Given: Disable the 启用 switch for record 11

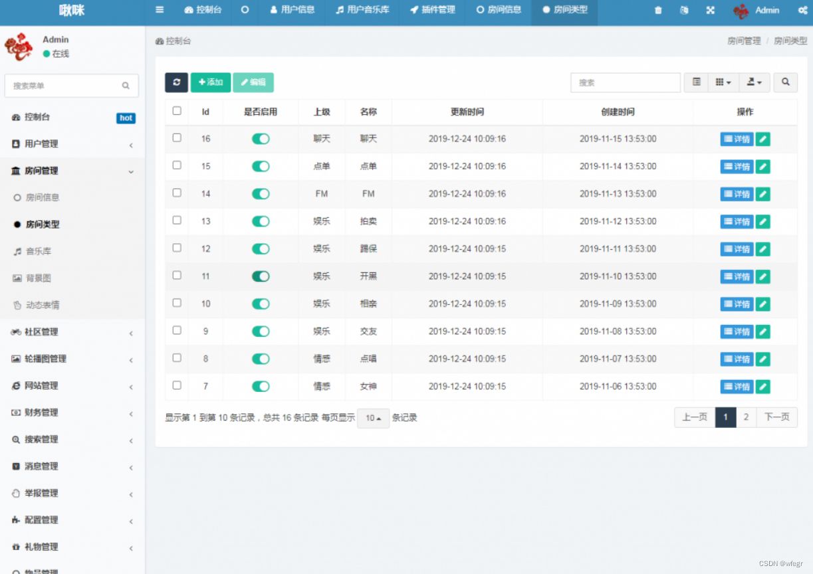Looking at the screenshot, I should (260, 276).
